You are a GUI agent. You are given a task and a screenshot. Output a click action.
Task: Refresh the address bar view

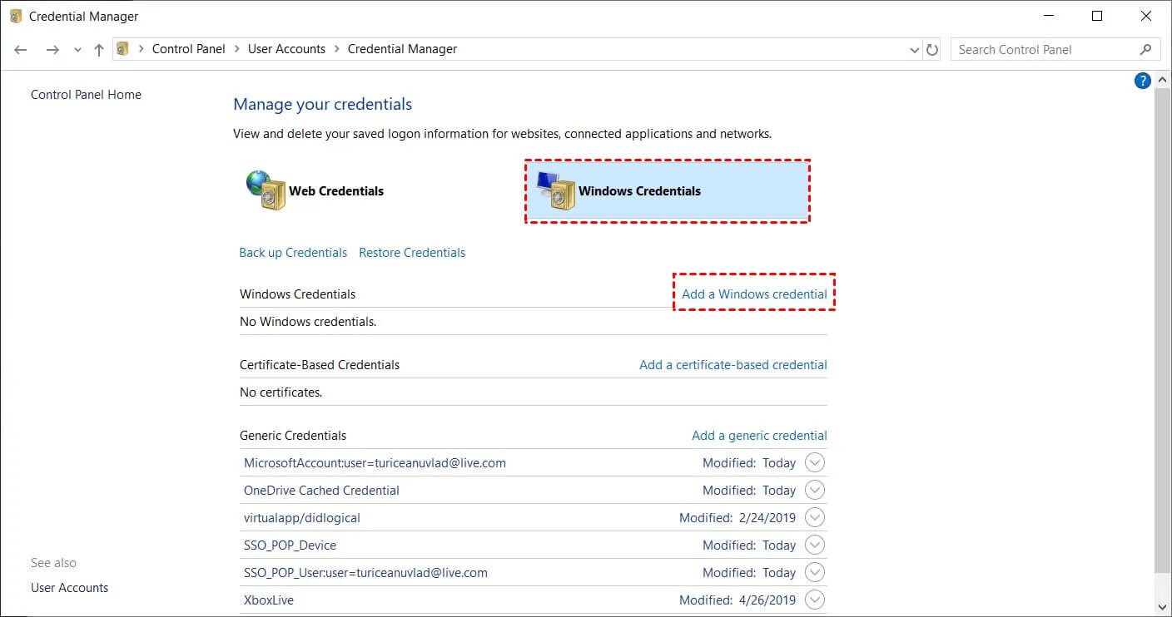click(932, 50)
